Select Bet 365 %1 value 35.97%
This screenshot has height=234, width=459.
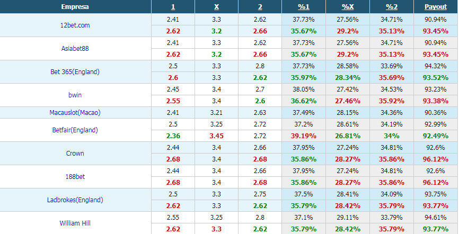pyautogui.click(x=304, y=78)
